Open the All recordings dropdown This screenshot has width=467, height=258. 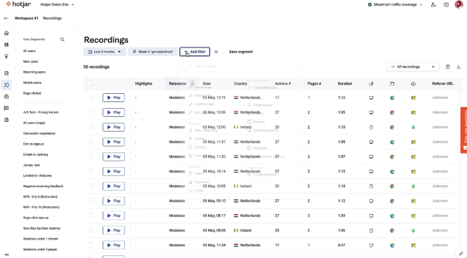click(x=413, y=66)
